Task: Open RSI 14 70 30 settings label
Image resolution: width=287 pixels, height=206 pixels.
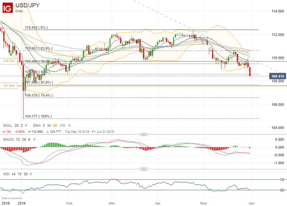Action: [x=15, y=174]
